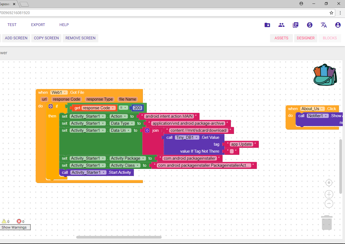345x244 pixels.
Task: Open the starred folder icon
Action: click(x=267, y=25)
